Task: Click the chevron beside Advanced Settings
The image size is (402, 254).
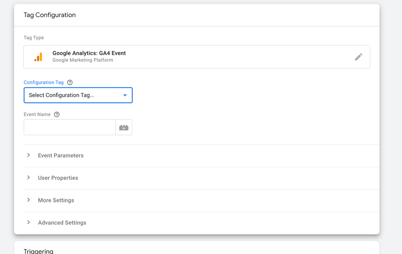Action: 28,222
